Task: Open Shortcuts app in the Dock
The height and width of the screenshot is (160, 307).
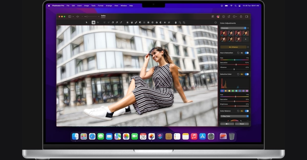Action: click(x=160, y=136)
